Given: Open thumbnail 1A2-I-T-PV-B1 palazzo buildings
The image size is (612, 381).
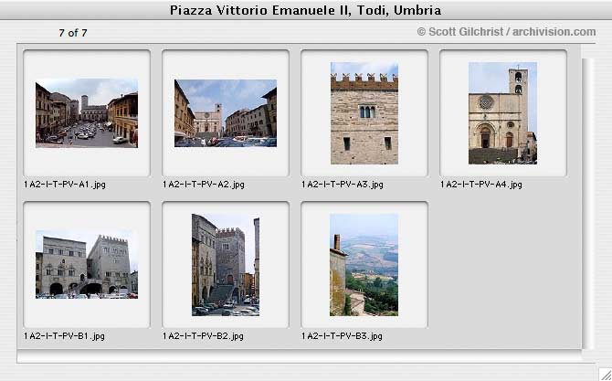Looking at the screenshot, I should [x=87, y=265].
